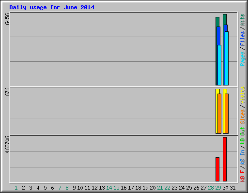Click day 20 on the x-axis
248x193 pixels.
pyautogui.click(x=153, y=188)
